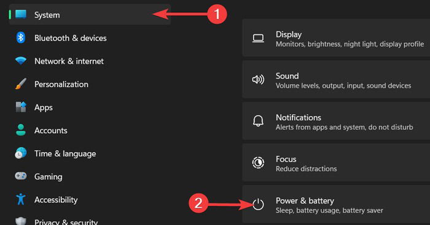This screenshot has width=430, height=225.
Task: Click the Accounts person icon
Action: tap(21, 130)
